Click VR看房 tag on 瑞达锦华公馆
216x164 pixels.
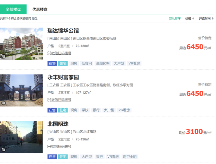pyautogui.click(x=134, y=64)
